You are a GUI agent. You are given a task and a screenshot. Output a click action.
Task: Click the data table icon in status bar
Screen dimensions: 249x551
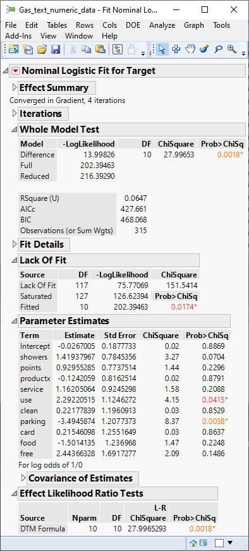(x=203, y=543)
